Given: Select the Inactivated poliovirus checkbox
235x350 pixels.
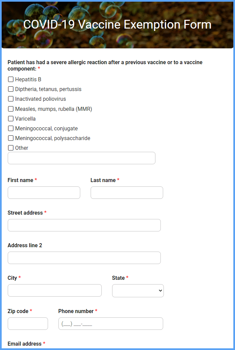Looking at the screenshot, I should point(11,99).
